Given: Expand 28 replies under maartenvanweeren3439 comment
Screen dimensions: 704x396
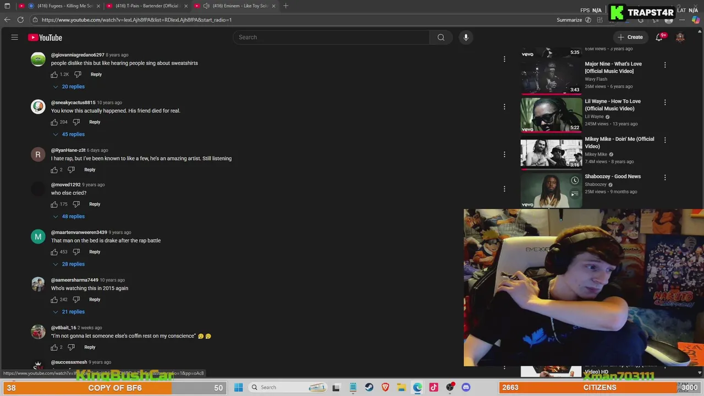Looking at the screenshot, I should tap(69, 264).
